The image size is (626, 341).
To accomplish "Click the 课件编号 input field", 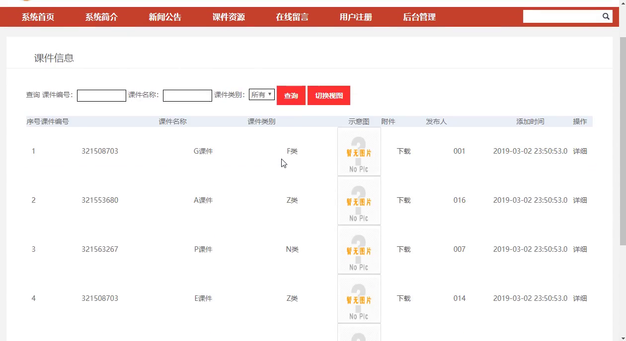I will click(101, 95).
